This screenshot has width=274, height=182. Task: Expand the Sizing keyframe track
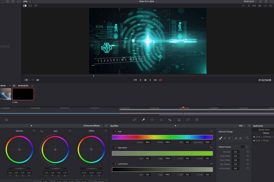pos(261,141)
